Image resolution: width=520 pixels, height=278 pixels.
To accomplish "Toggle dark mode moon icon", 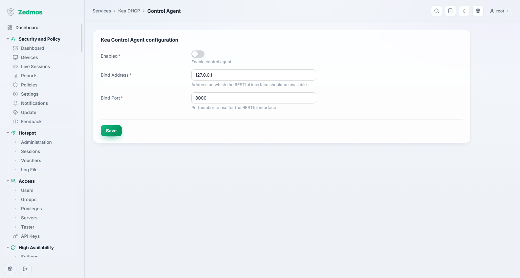I will pyautogui.click(x=464, y=11).
